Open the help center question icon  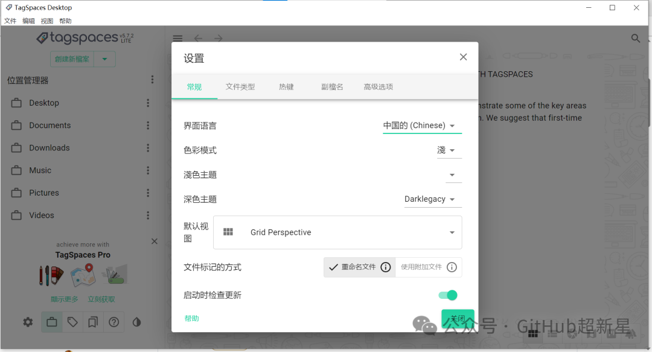(113, 322)
